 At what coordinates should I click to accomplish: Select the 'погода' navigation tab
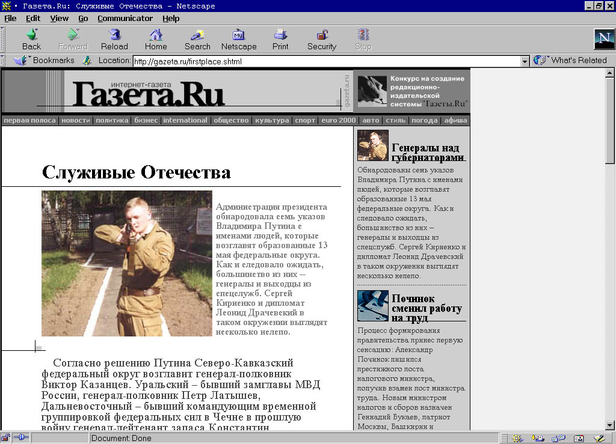[424, 120]
